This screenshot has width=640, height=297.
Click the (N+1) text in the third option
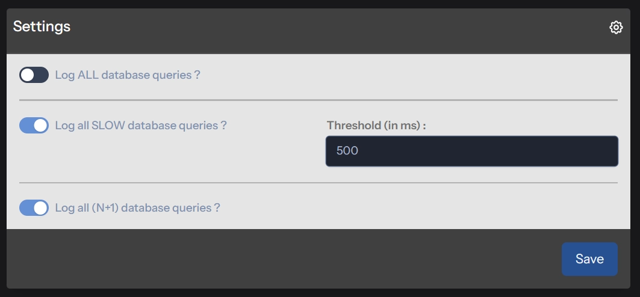pos(107,208)
